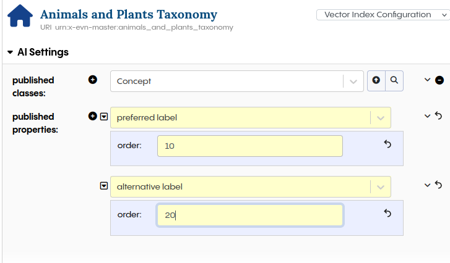Click the order field containing 20
Image resolution: width=450 pixels, height=263 pixels.
coord(249,215)
